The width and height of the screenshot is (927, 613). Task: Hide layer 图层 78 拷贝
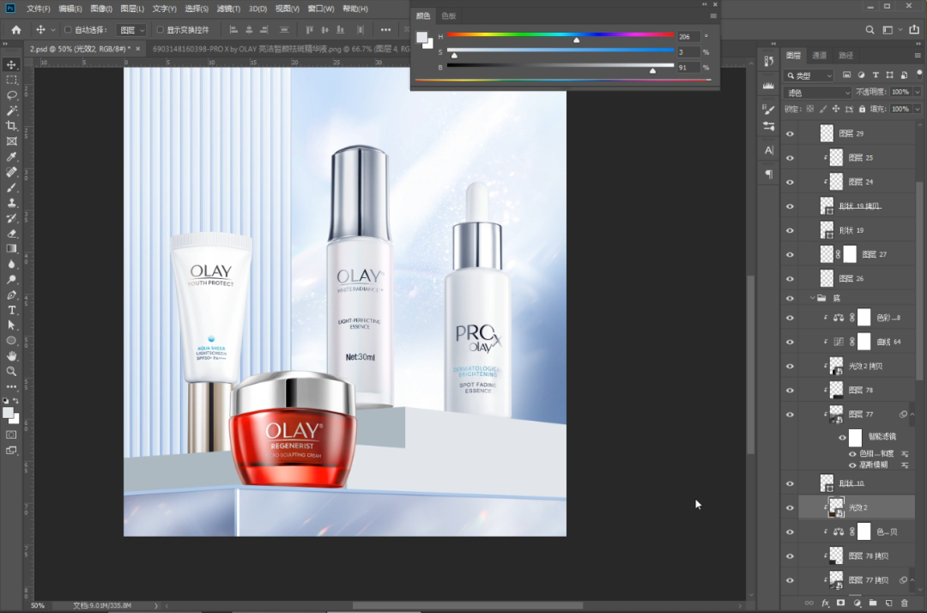[x=790, y=556]
